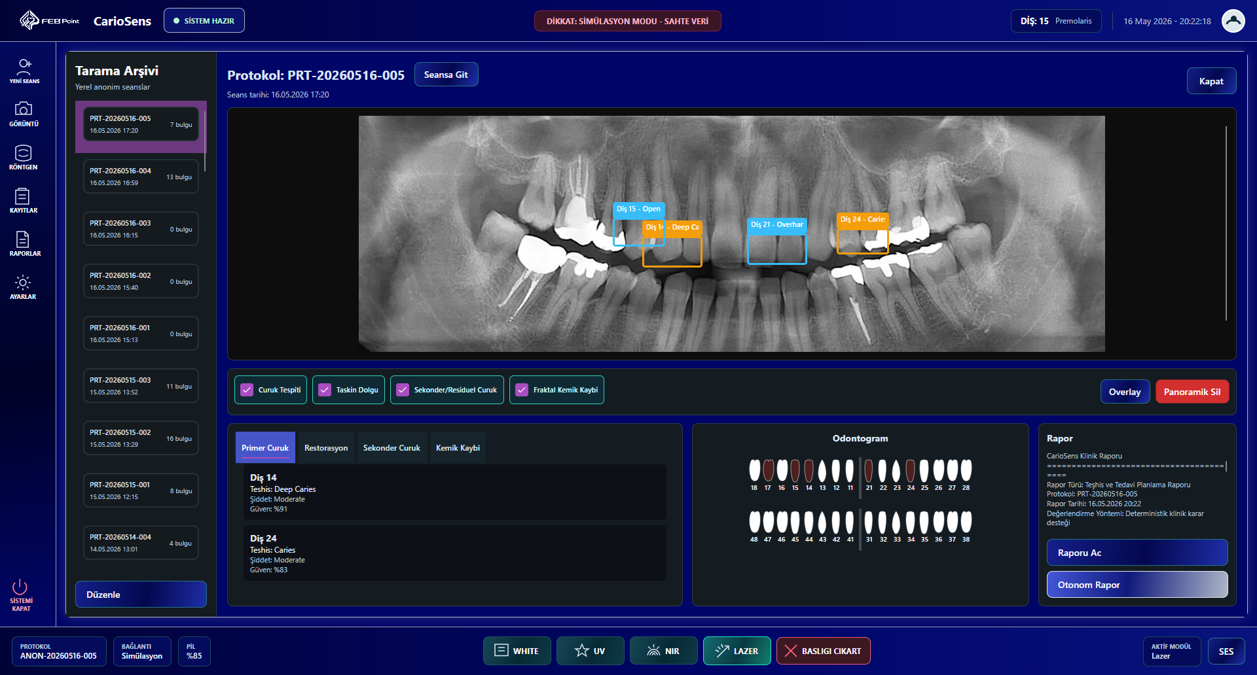Viewport: 1257px width, 675px height.
Task: Select session PRT-20260516-003
Action: tap(141, 229)
